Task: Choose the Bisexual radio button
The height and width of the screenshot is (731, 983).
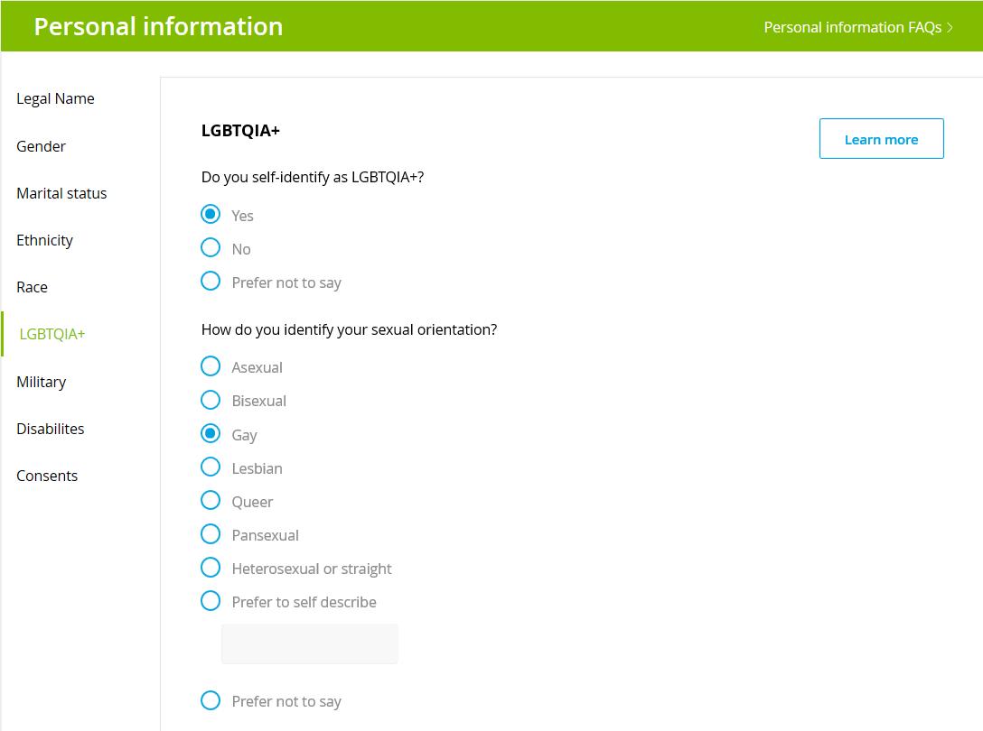Action: [211, 401]
